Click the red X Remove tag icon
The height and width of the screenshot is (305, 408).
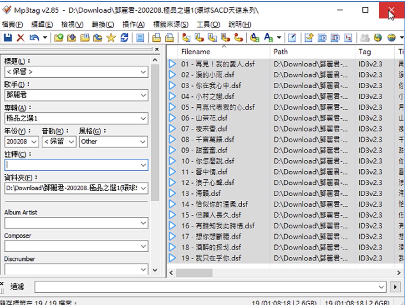tap(20, 38)
